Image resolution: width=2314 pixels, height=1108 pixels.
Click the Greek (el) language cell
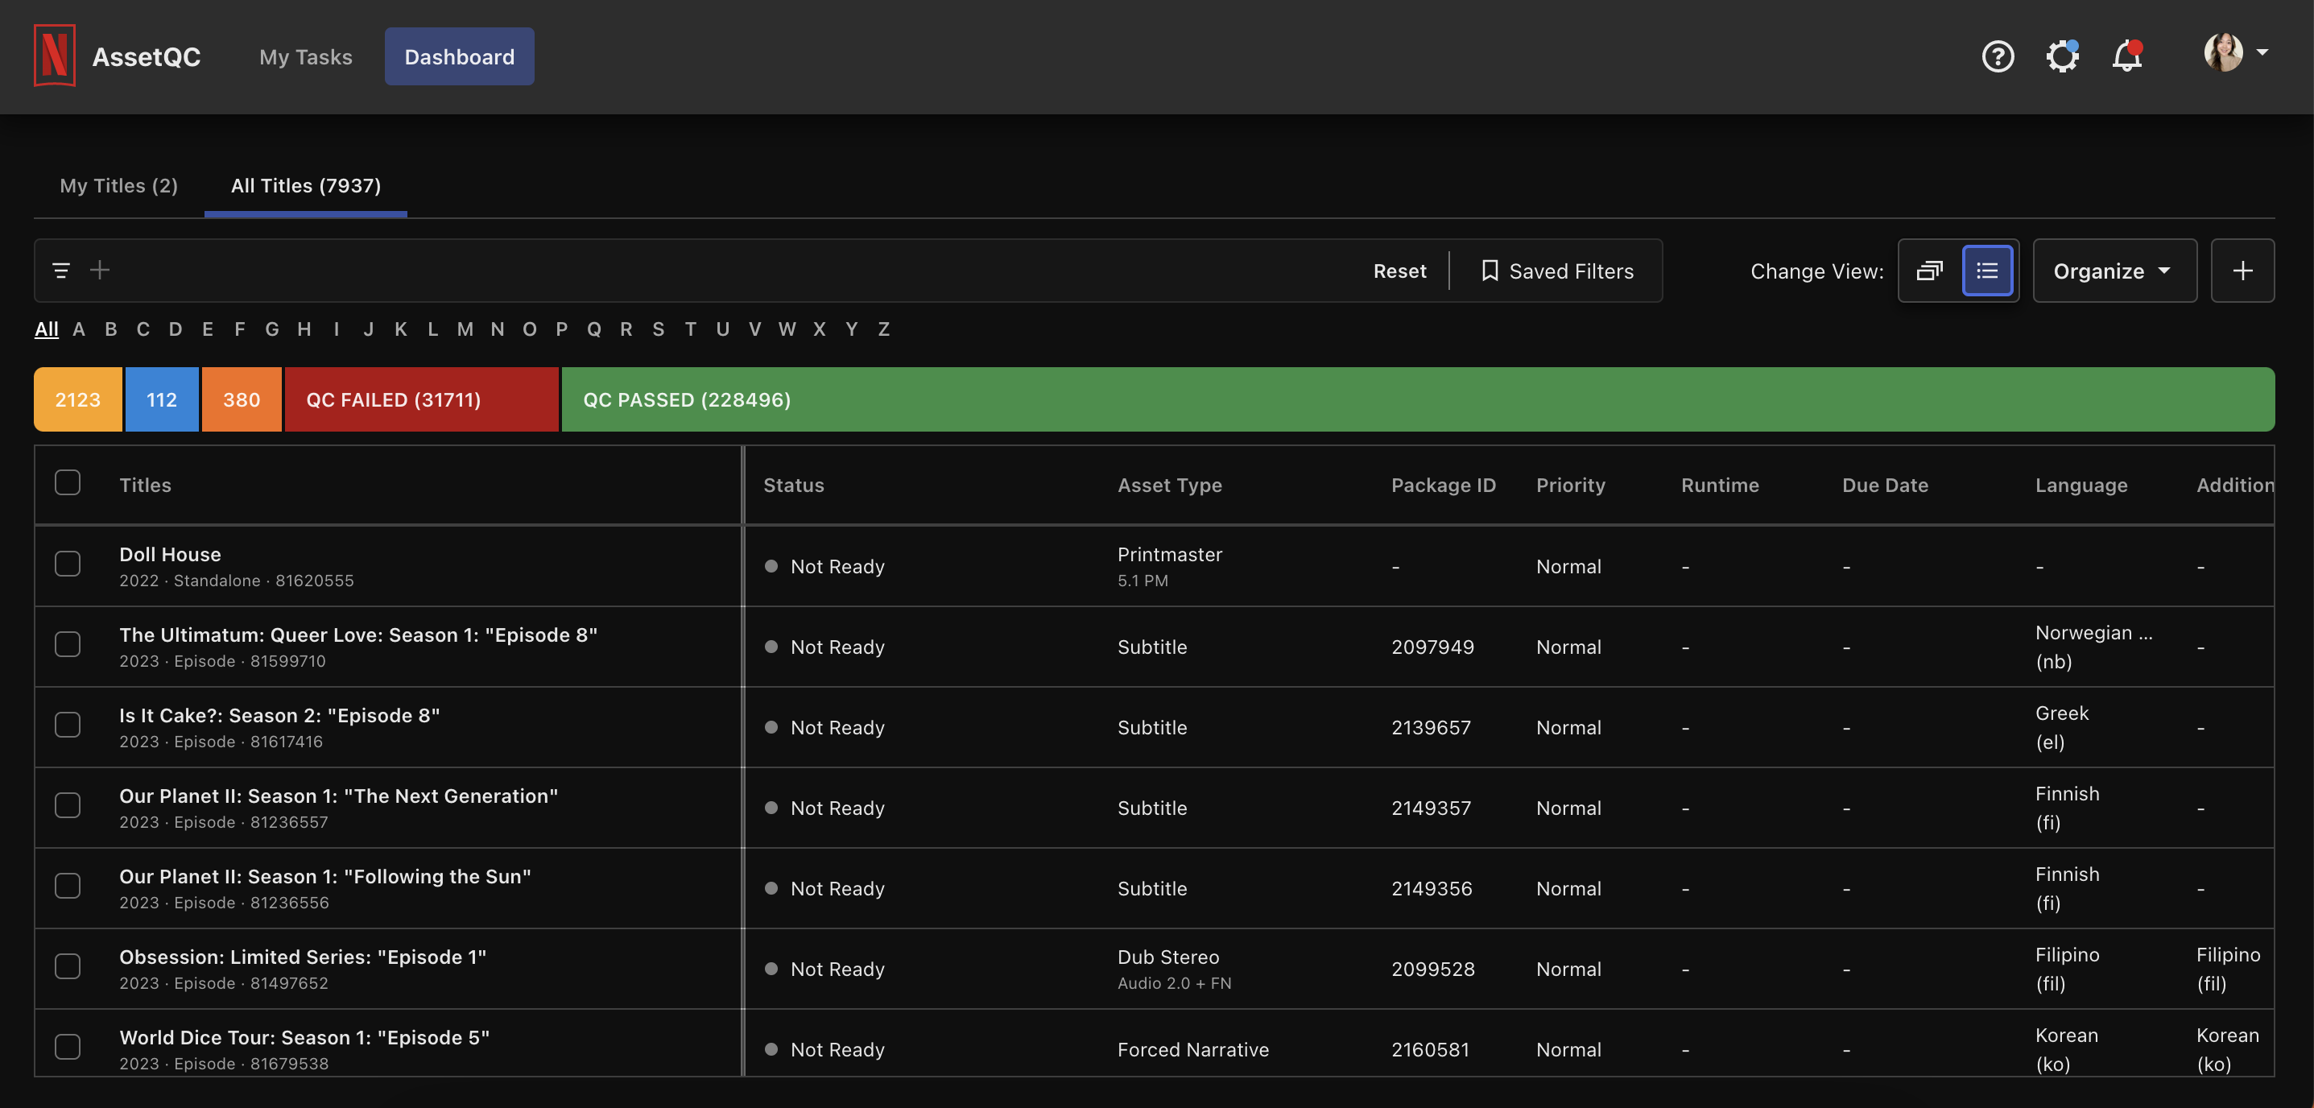pyautogui.click(x=2061, y=727)
